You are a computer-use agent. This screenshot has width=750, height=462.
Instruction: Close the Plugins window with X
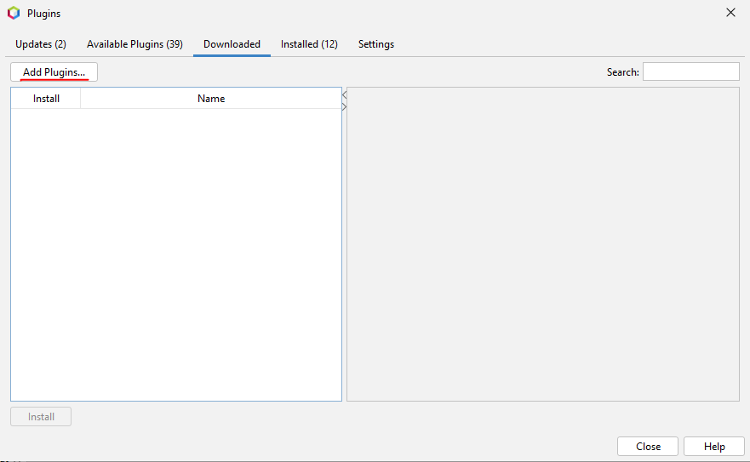click(x=730, y=13)
